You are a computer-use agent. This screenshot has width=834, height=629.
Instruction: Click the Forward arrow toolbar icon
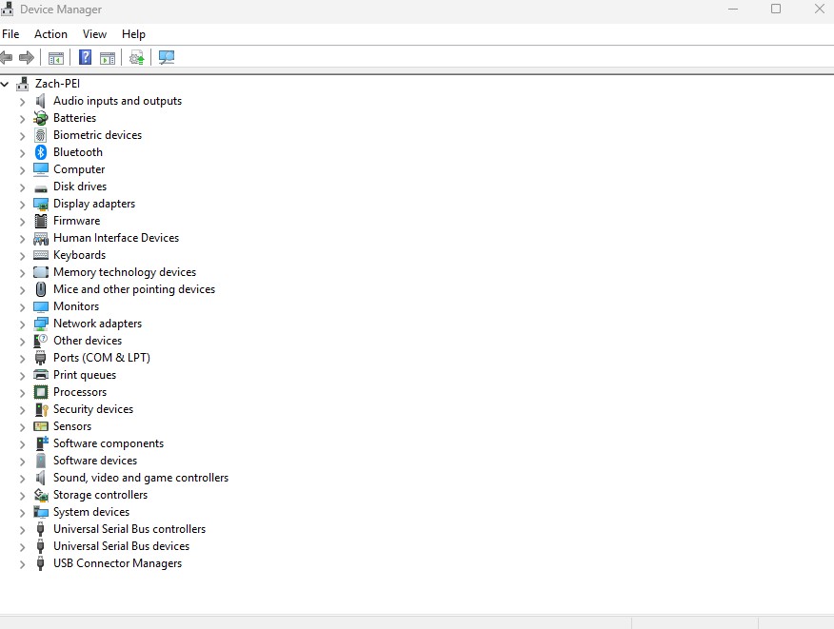[26, 57]
